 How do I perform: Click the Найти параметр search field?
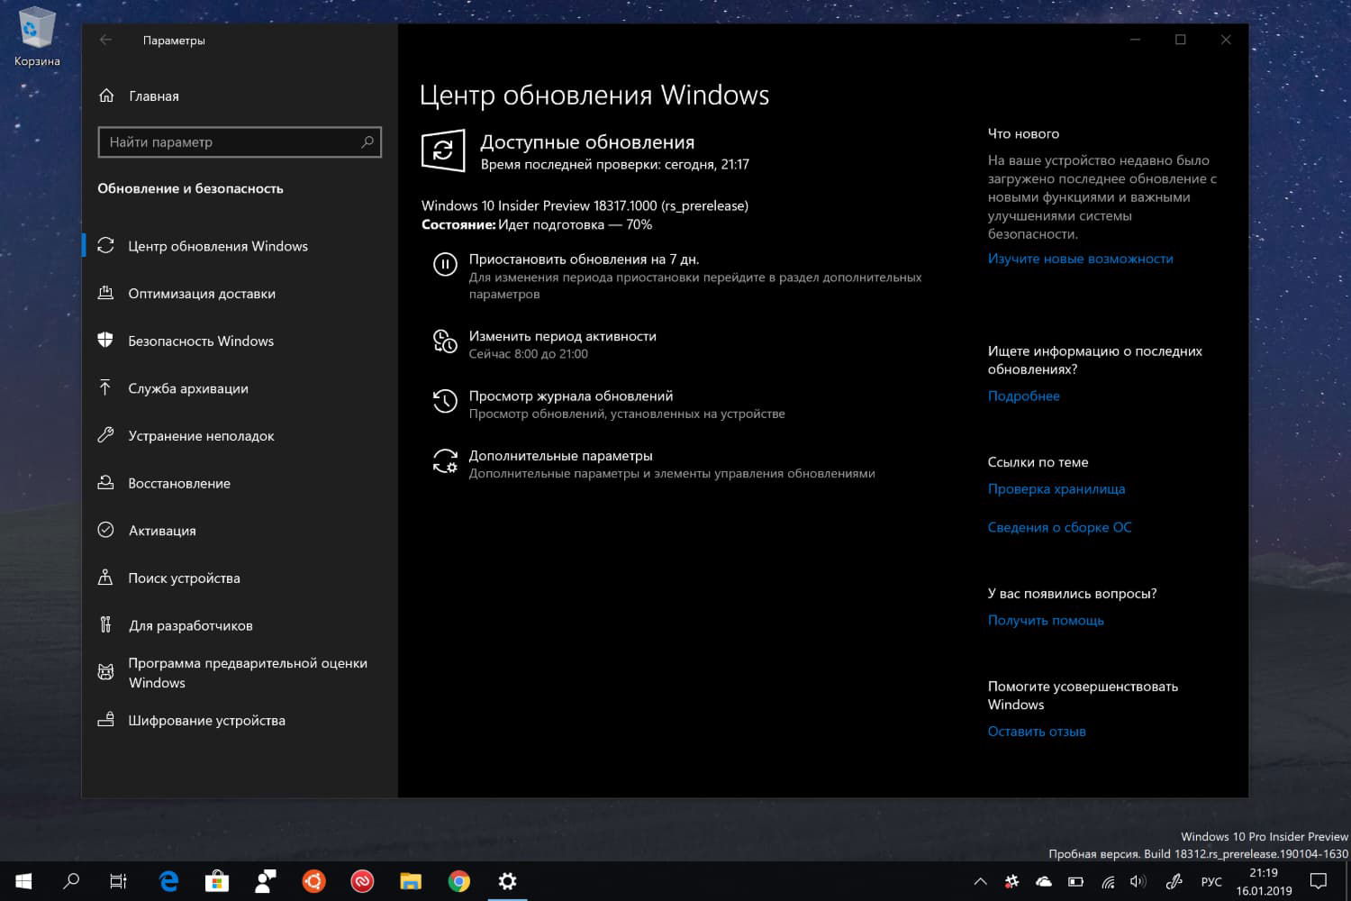[x=240, y=141]
